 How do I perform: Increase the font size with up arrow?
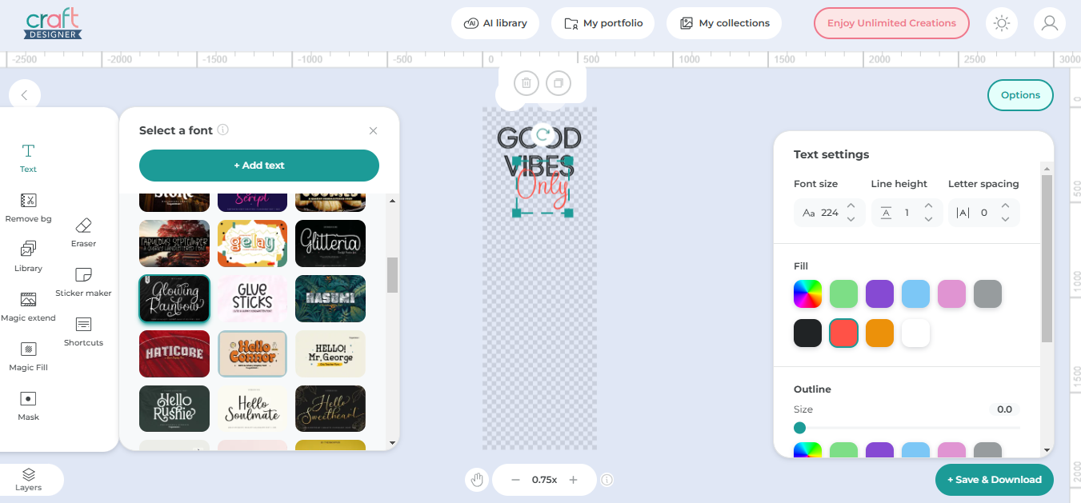pos(851,206)
